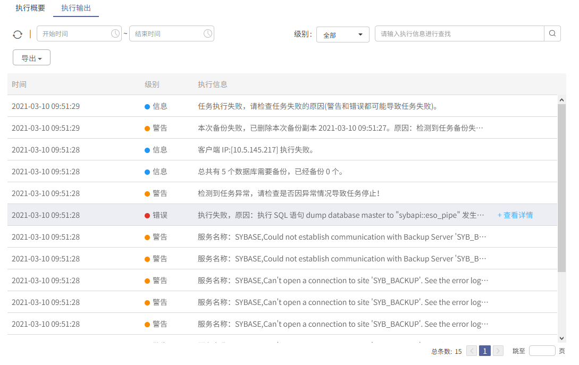Click the 总条数: 15 total count text
Screen dimensions: 579x365
(x=447, y=351)
